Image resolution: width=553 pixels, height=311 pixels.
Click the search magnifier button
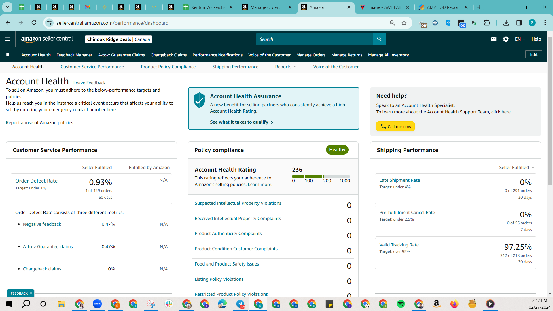379,39
